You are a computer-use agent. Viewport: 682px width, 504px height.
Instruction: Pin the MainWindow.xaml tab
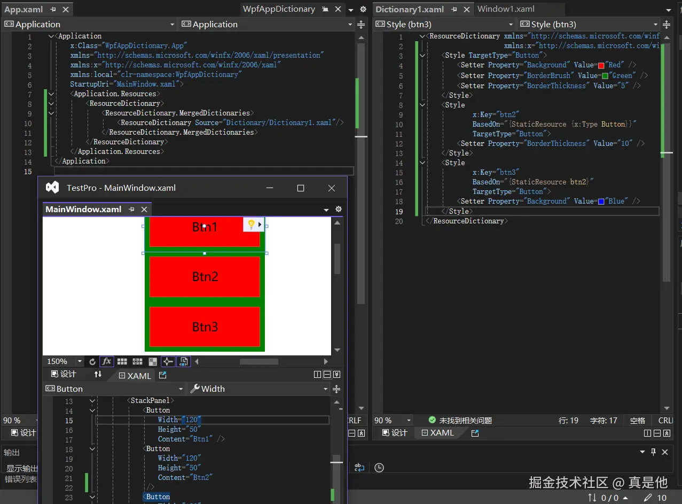131,210
